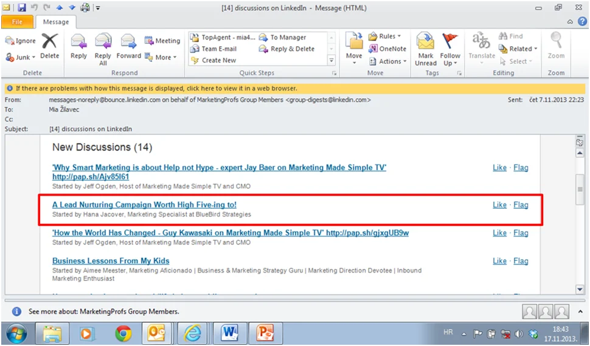Image resolution: width=590 pixels, height=346 pixels.
Task: Open the Junk dropdown
Action: coord(20,57)
